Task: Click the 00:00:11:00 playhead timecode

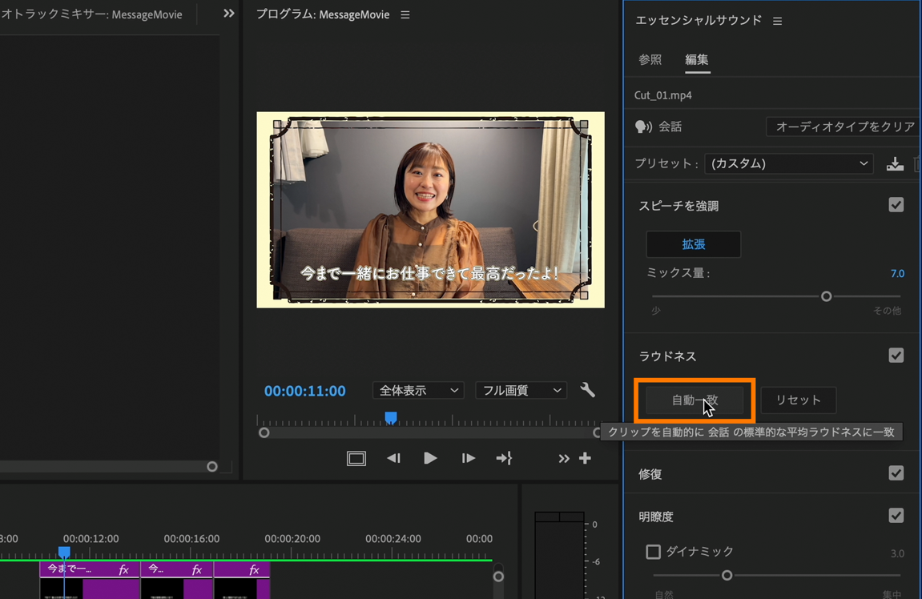Action: pyautogui.click(x=304, y=391)
